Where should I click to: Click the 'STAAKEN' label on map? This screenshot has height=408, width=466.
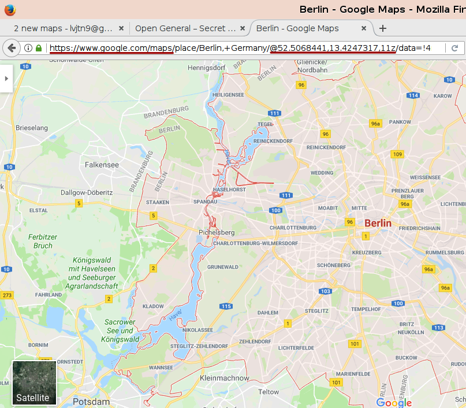[158, 202]
